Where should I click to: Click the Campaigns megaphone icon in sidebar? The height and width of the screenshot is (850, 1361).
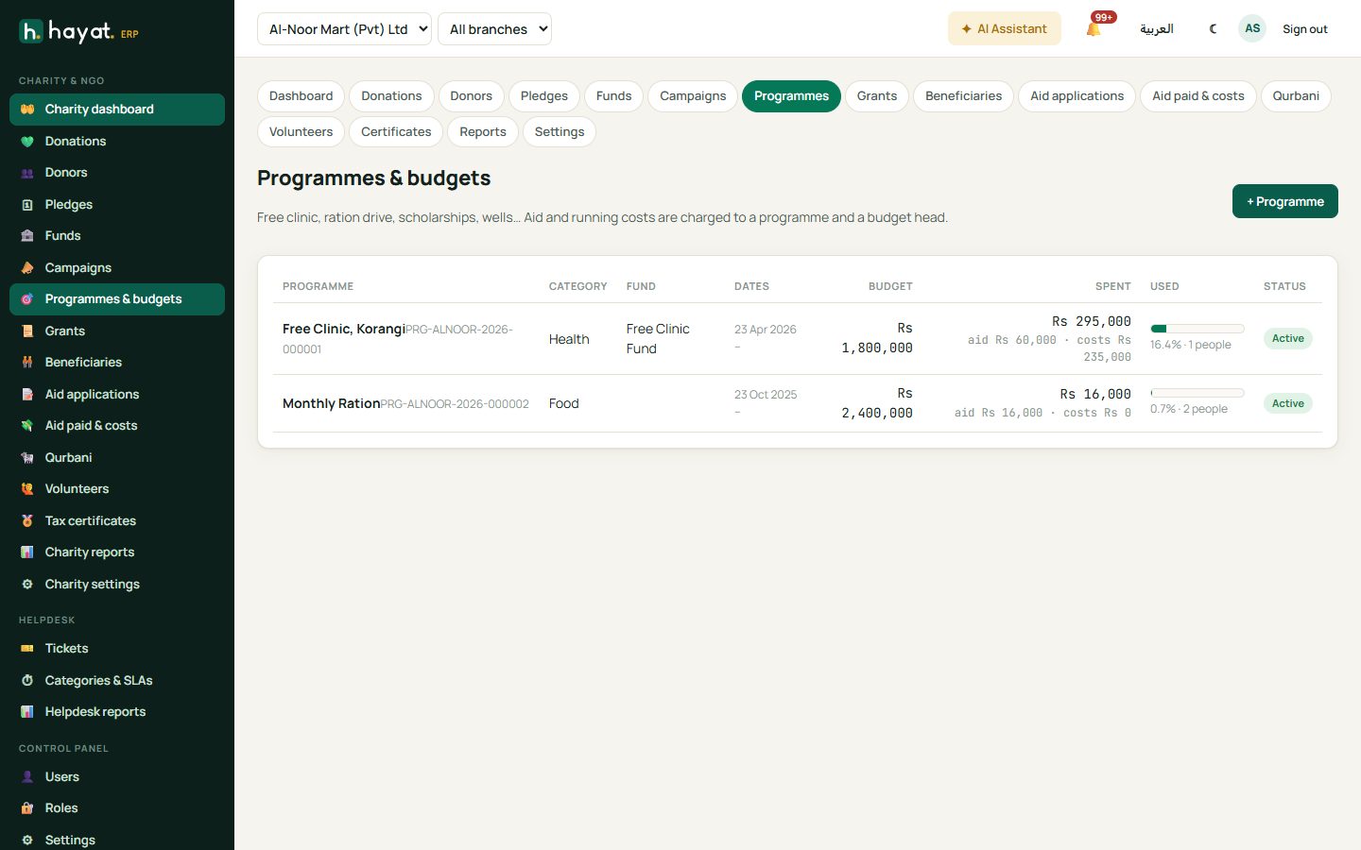point(27,268)
